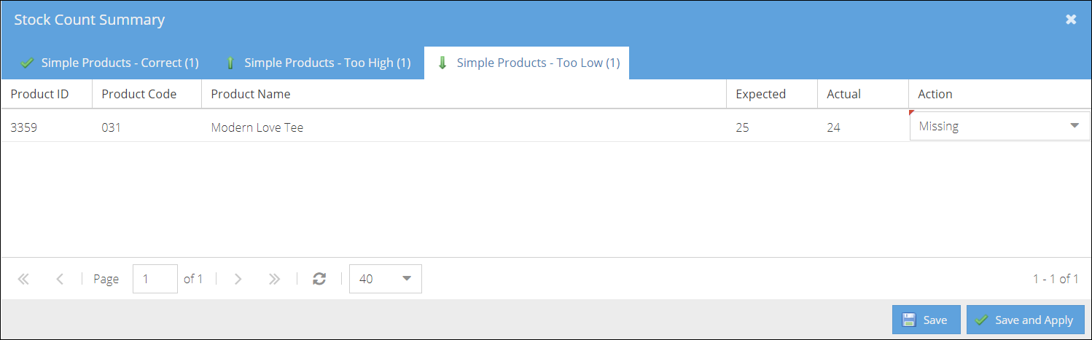Click the down arrow icon on Too Low tab
The image size is (1092, 340).
(442, 63)
